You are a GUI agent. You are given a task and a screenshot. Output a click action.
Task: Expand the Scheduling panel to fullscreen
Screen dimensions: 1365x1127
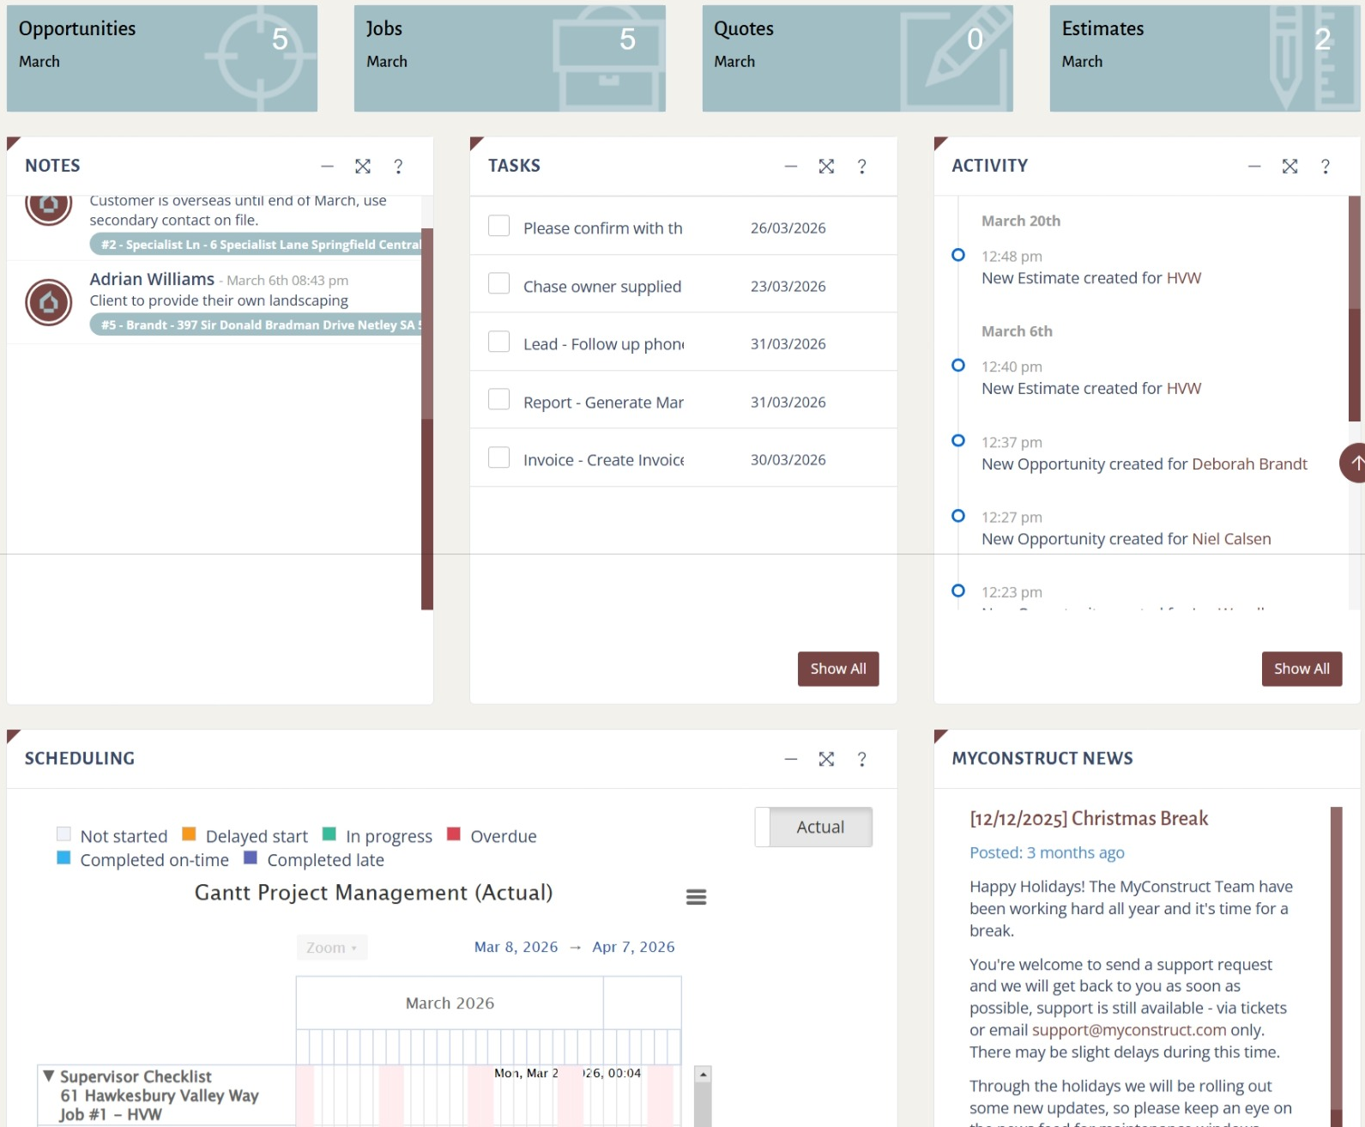click(x=826, y=759)
